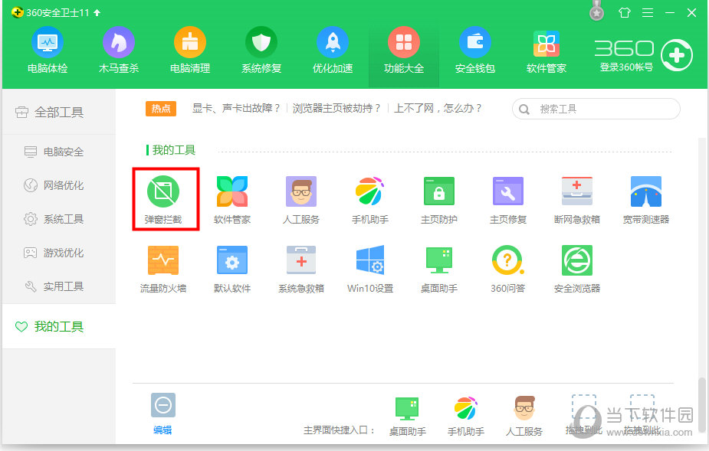709x451 pixels.
Task: Launch 360问答 tool
Action: tap(507, 269)
